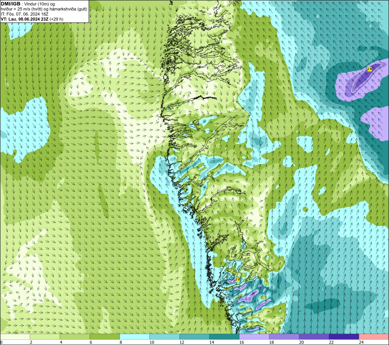Click the scale number '2'
Screen dimensions: 389x345
coord(31,342)
